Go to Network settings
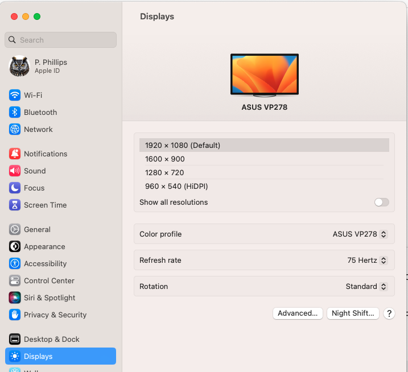 (61, 129)
